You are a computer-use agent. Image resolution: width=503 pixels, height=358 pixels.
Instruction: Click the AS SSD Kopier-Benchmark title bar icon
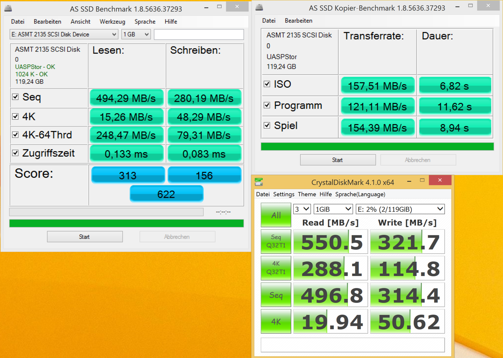pos(259,7)
